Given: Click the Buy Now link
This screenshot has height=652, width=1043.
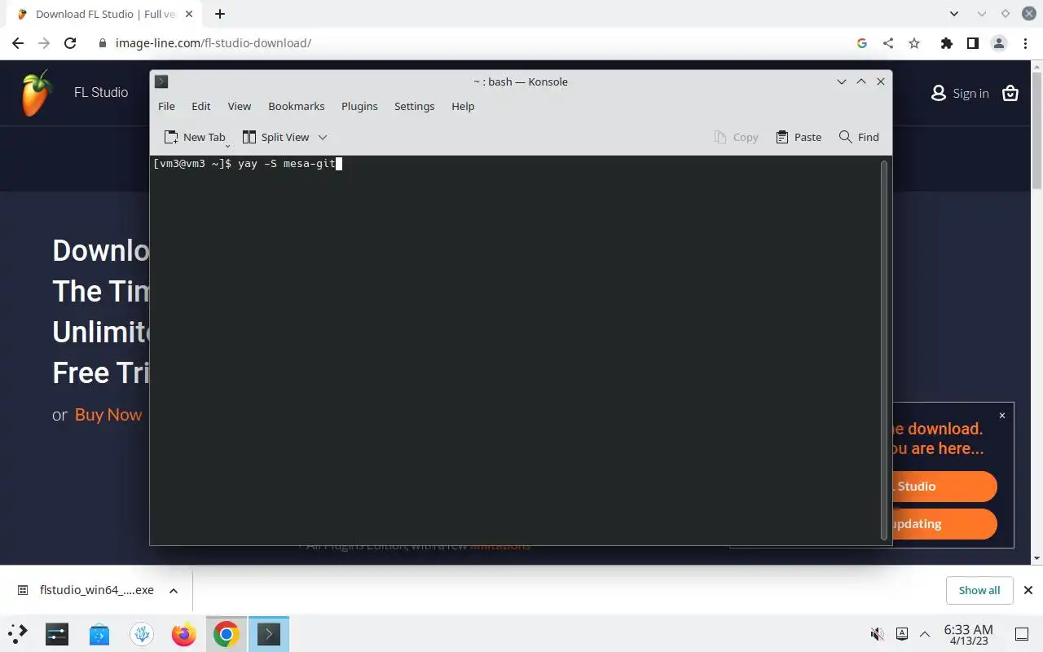Looking at the screenshot, I should click(x=108, y=415).
